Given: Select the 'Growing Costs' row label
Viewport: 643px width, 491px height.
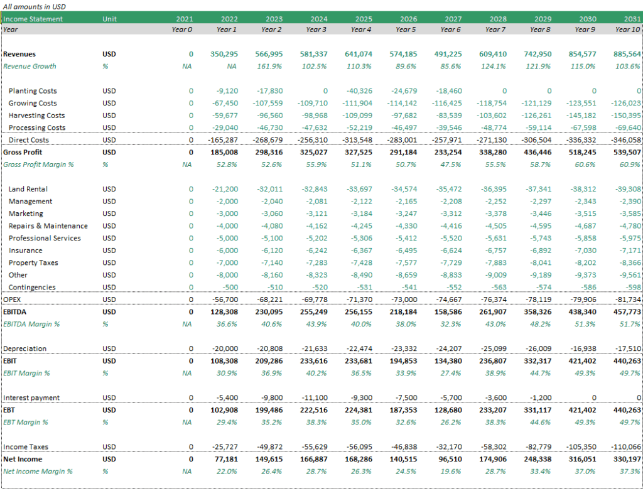Looking at the screenshot, I should pyautogui.click(x=33, y=104).
